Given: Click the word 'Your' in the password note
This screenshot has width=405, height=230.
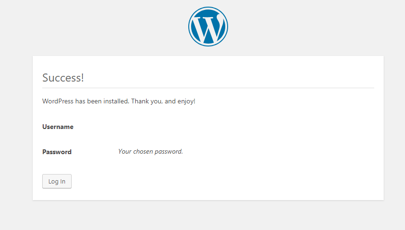Looking at the screenshot, I should click(x=125, y=151).
